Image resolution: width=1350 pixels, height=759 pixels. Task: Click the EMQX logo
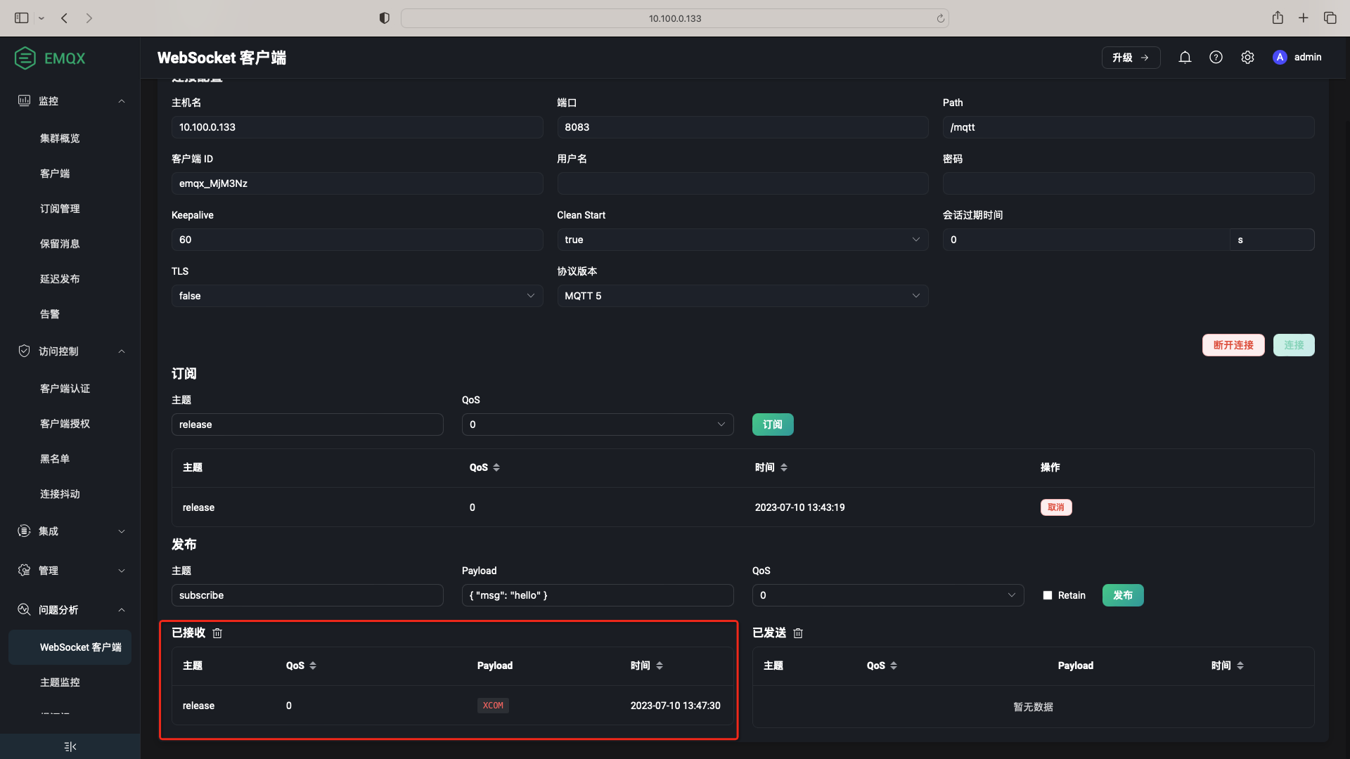(x=50, y=58)
